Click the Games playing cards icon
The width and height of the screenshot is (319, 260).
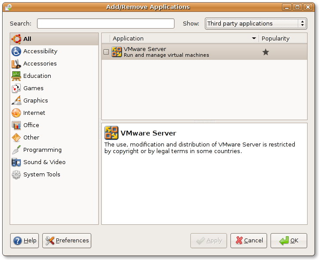16,88
